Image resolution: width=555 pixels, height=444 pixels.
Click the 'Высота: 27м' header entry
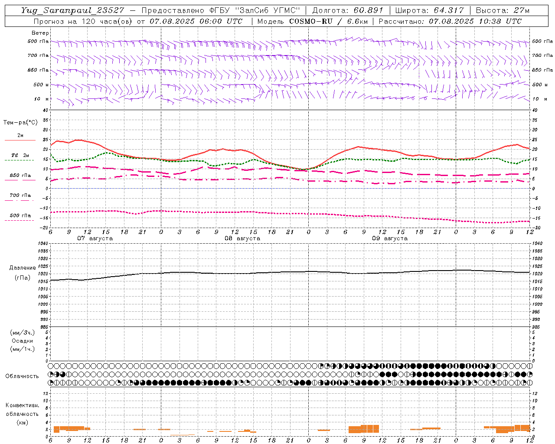pos(503,10)
